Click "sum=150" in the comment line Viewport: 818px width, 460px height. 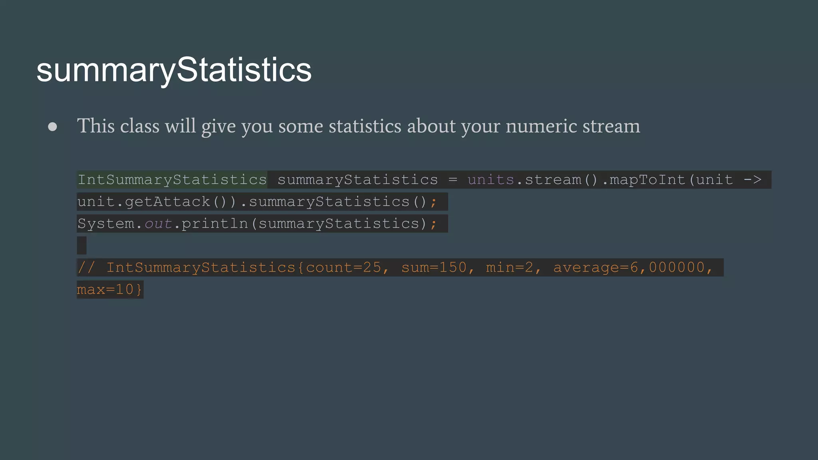pos(434,268)
